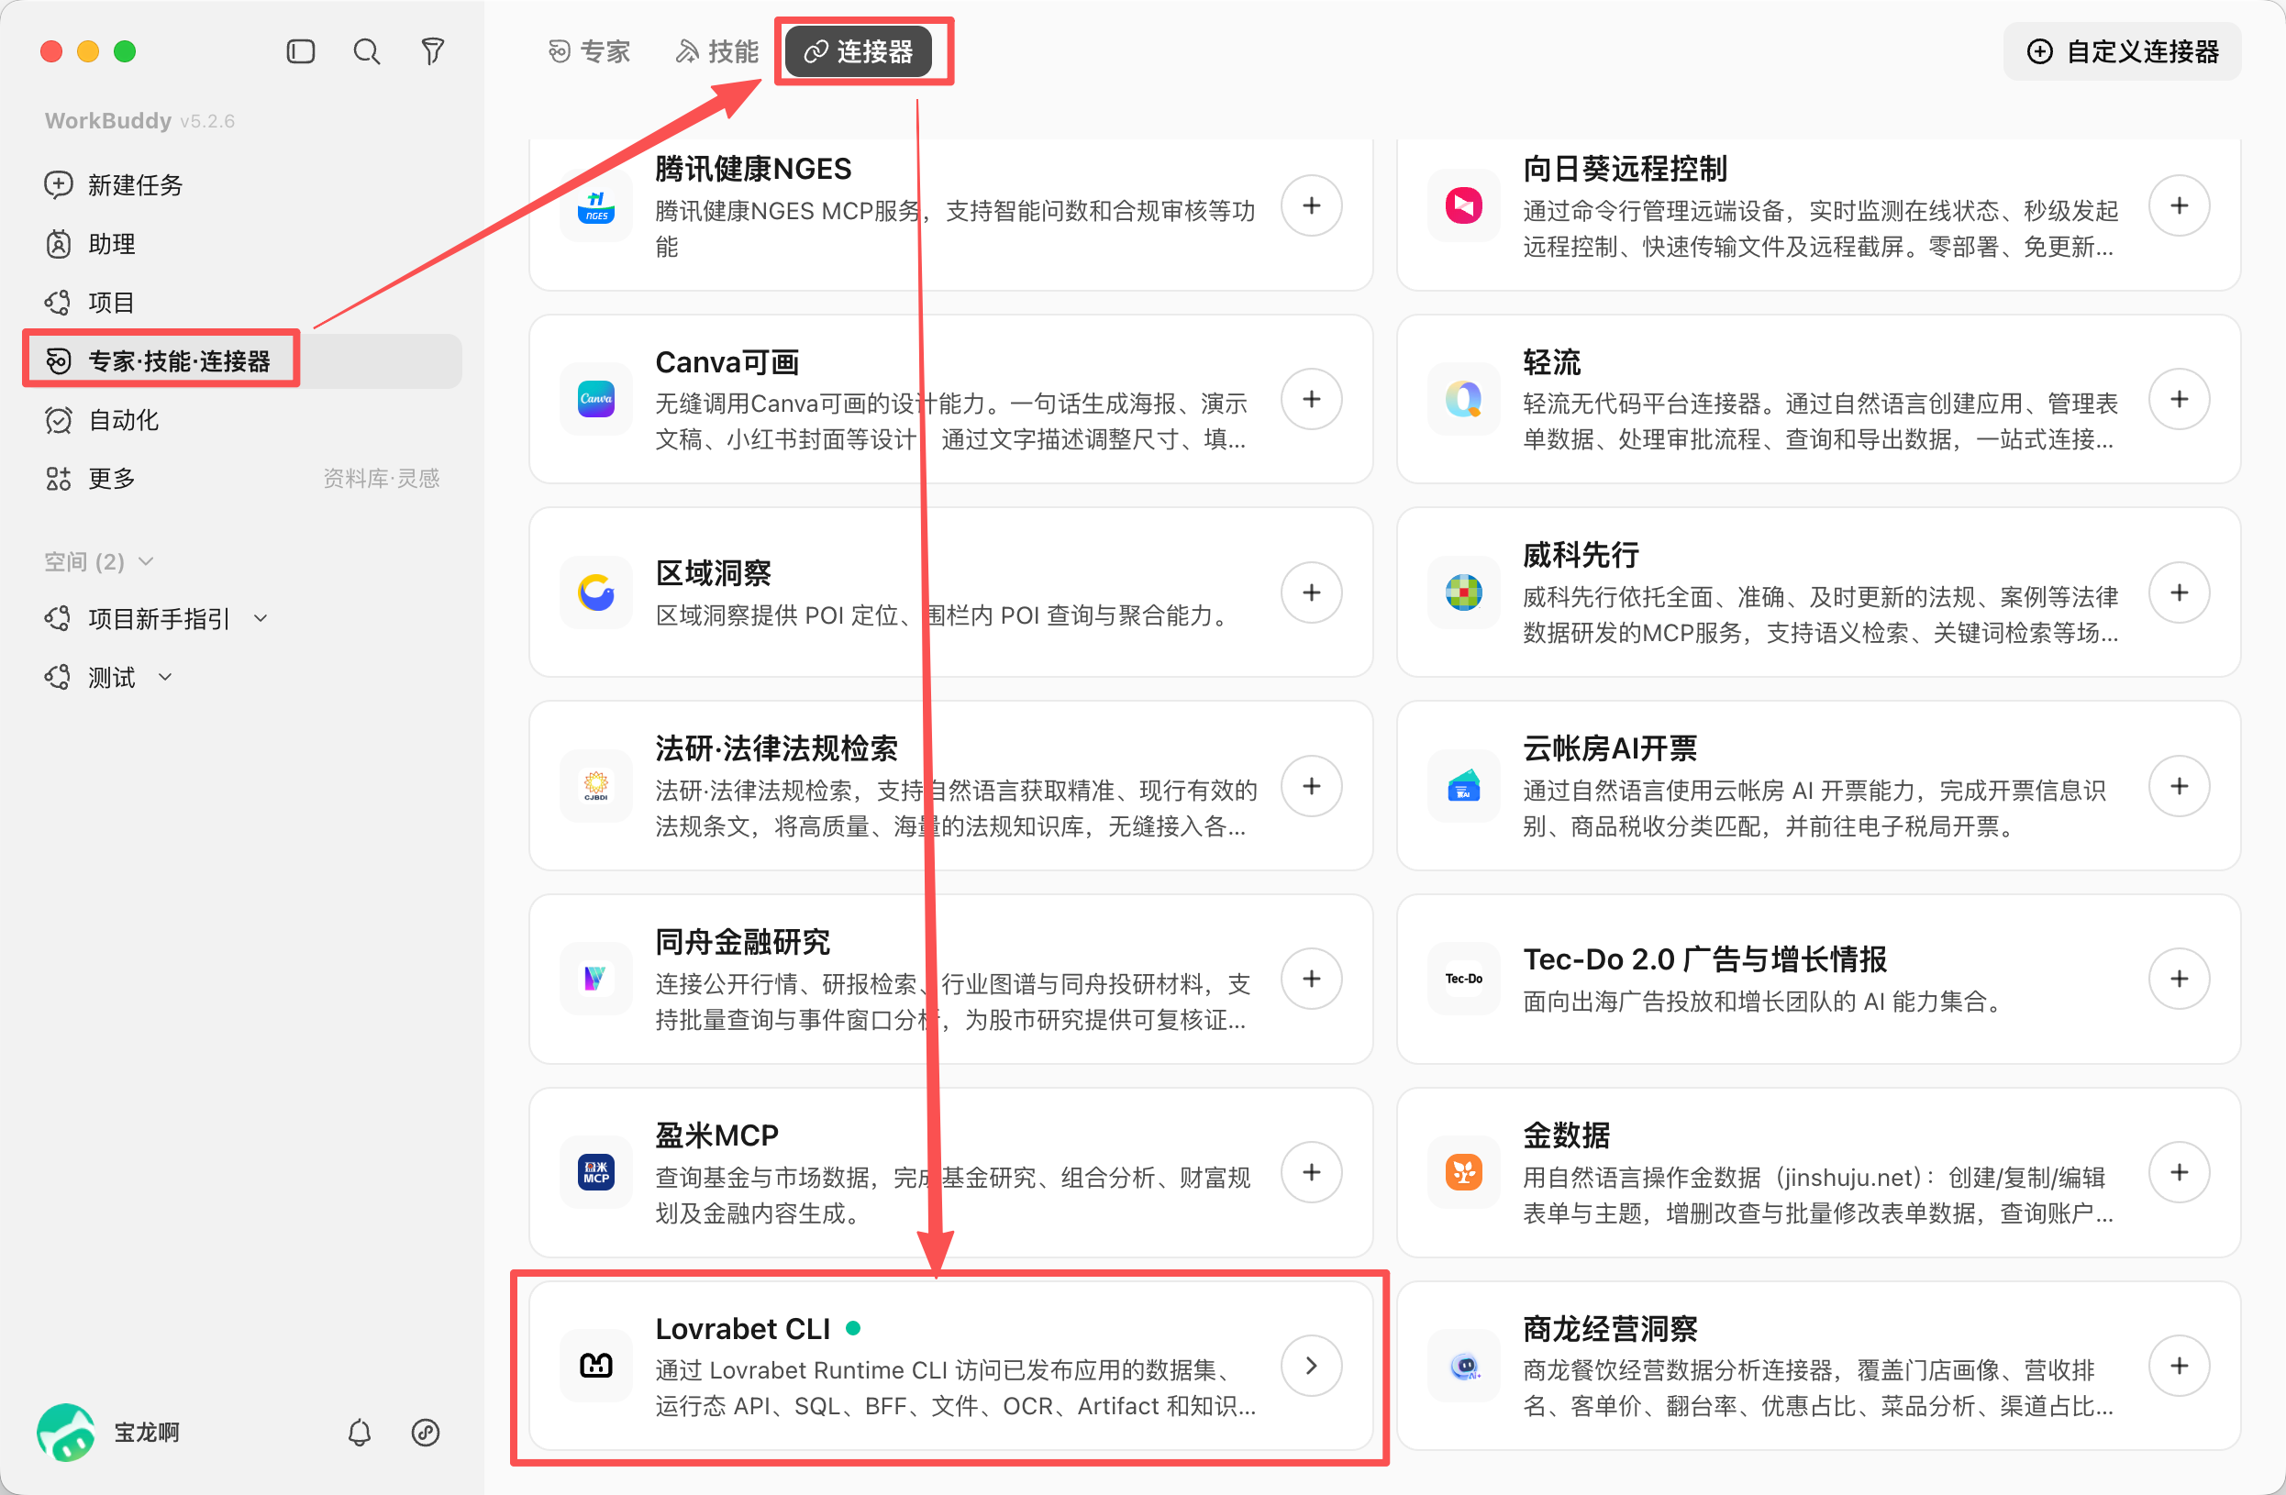Viewport: 2286px width, 1495px height.
Task: Click the WorkBuddy v5.2.6 label
Action: coord(139,121)
